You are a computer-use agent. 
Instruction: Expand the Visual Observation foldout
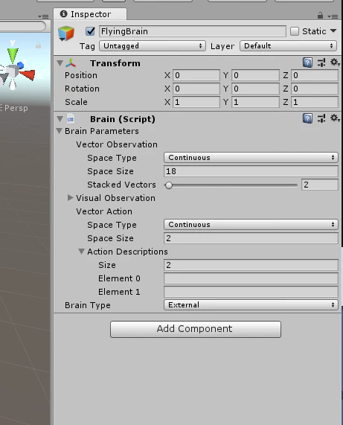coord(70,197)
